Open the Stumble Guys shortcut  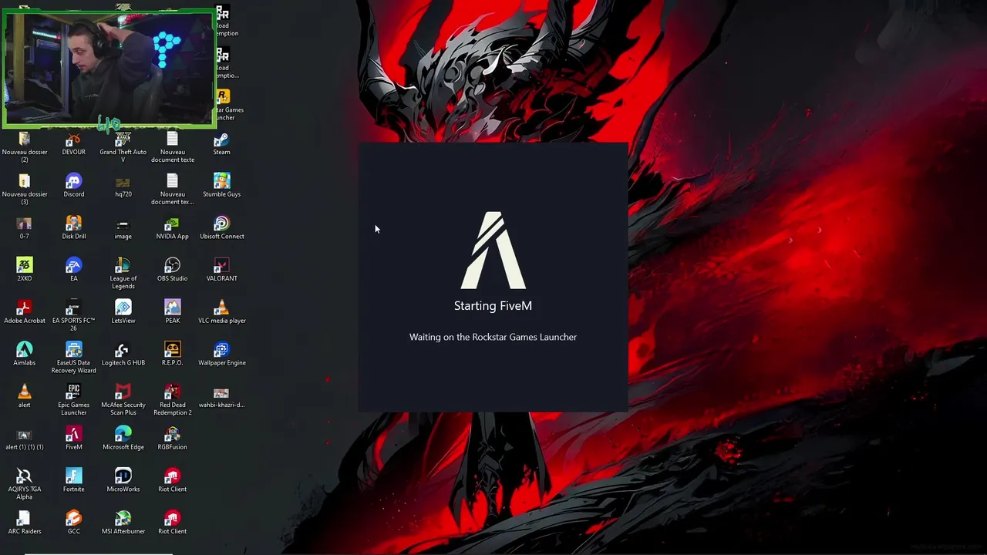pos(221,186)
